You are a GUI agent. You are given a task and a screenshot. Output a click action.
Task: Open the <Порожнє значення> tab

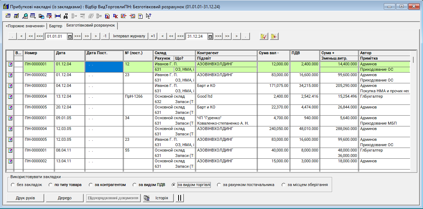tap(25, 26)
